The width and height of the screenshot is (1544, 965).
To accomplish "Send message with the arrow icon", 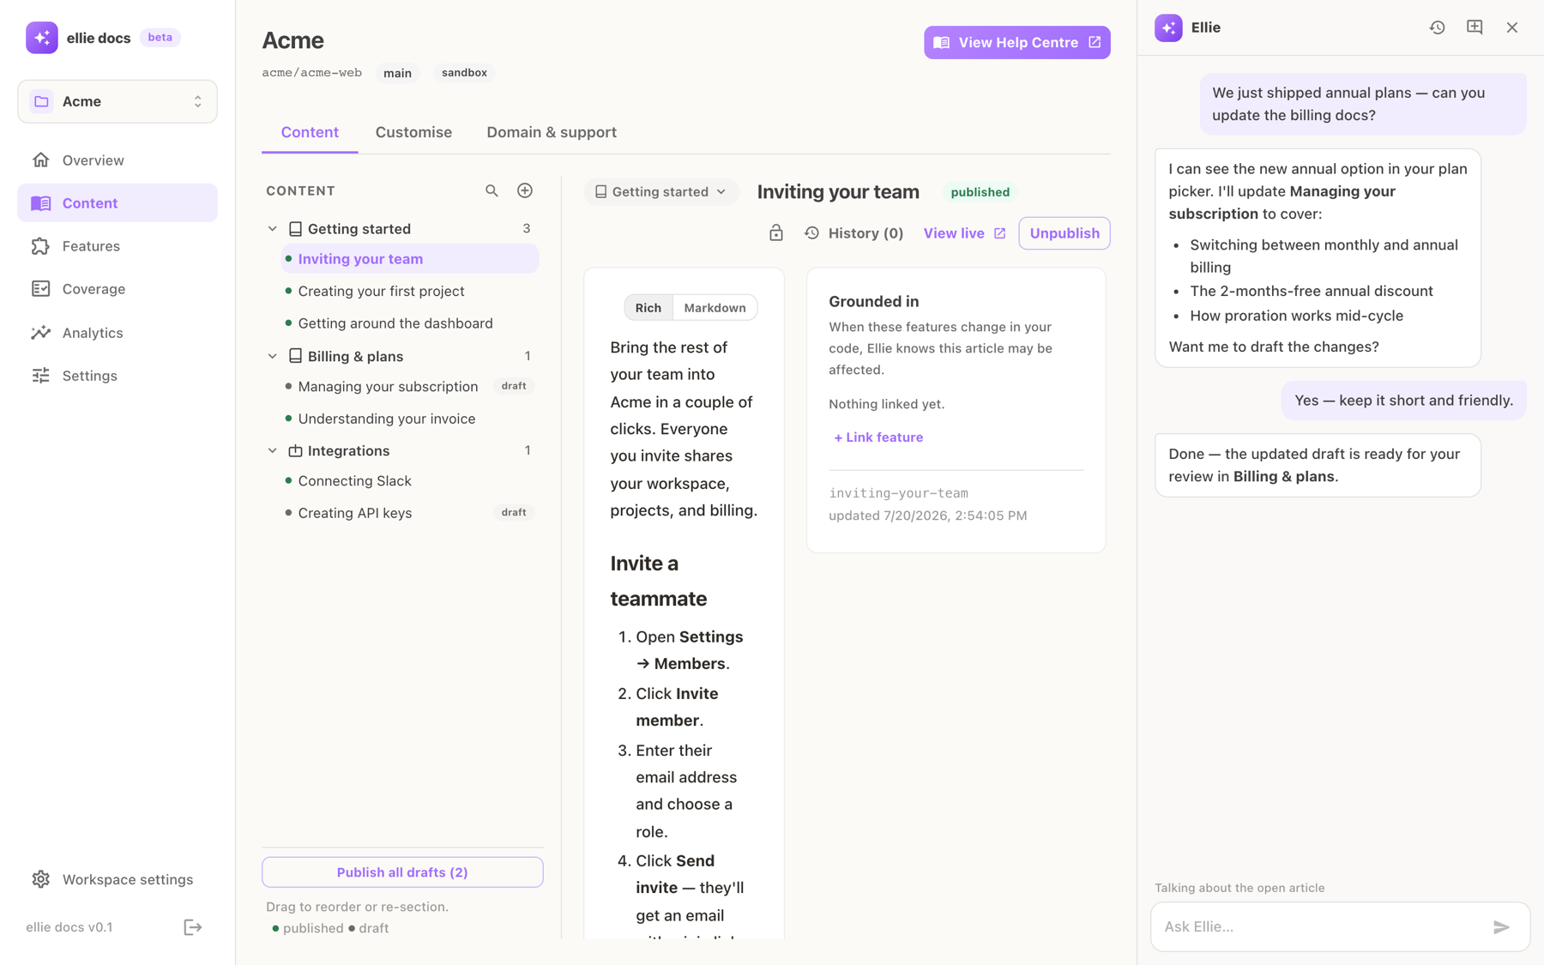I will (x=1501, y=926).
